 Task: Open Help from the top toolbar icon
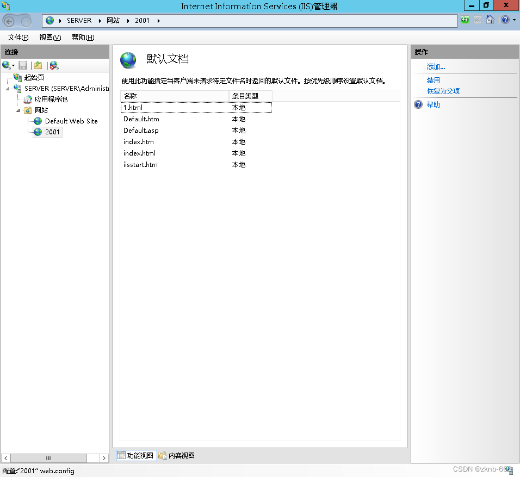tap(505, 20)
